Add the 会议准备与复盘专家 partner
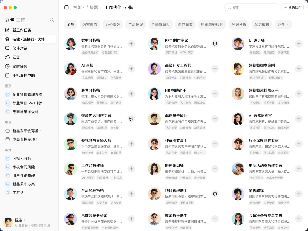 [299, 219]
